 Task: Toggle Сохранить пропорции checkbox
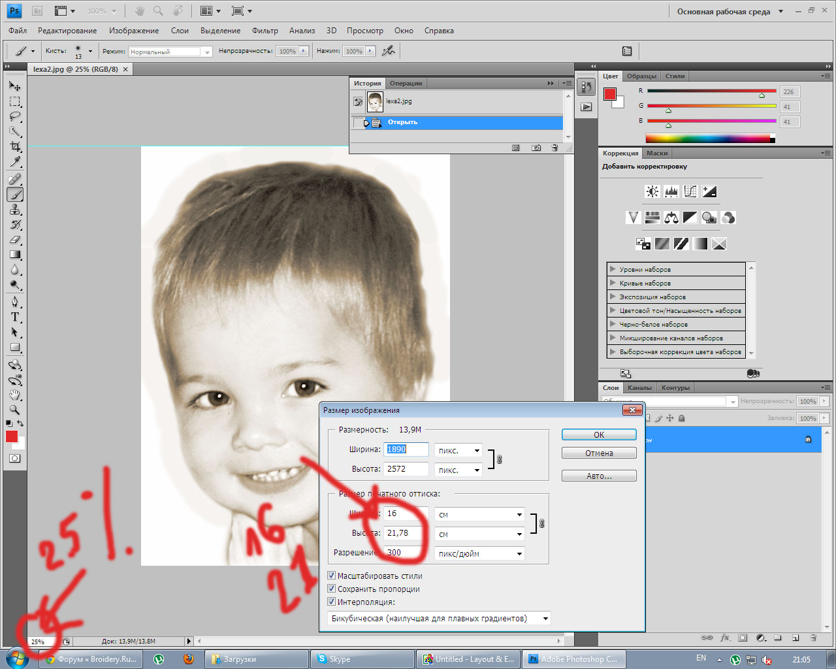click(331, 589)
